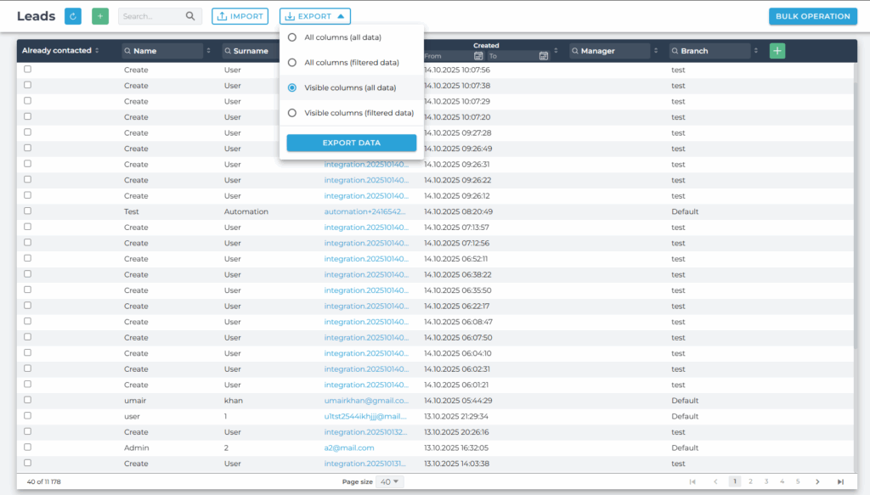Click the magnifier icon in search box
The height and width of the screenshot is (495, 870).
pyautogui.click(x=190, y=16)
